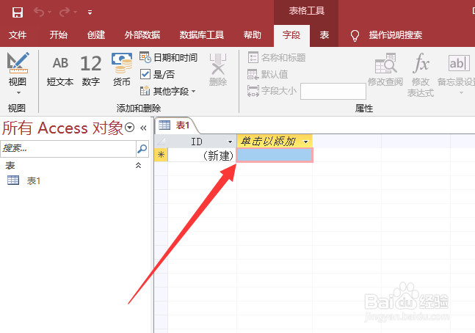Click the 默认值 property button

267,74
